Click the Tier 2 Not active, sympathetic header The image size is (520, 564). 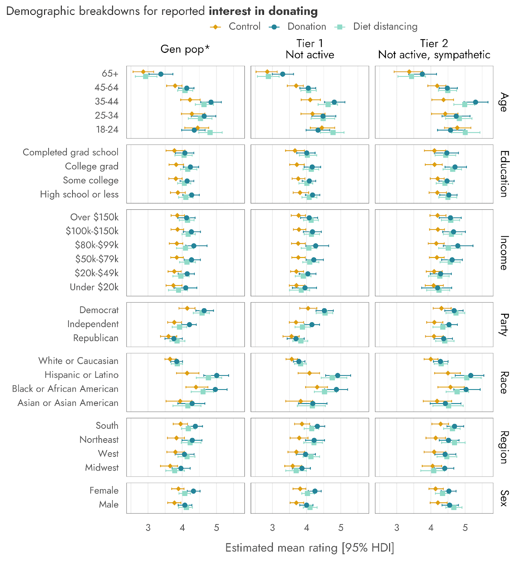click(434, 49)
